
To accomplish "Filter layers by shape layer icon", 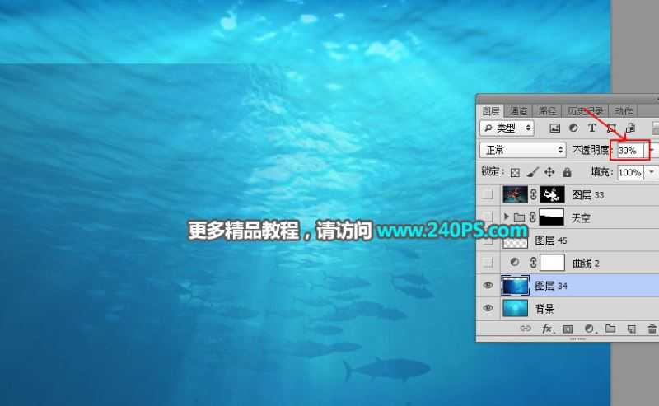I will pos(611,128).
